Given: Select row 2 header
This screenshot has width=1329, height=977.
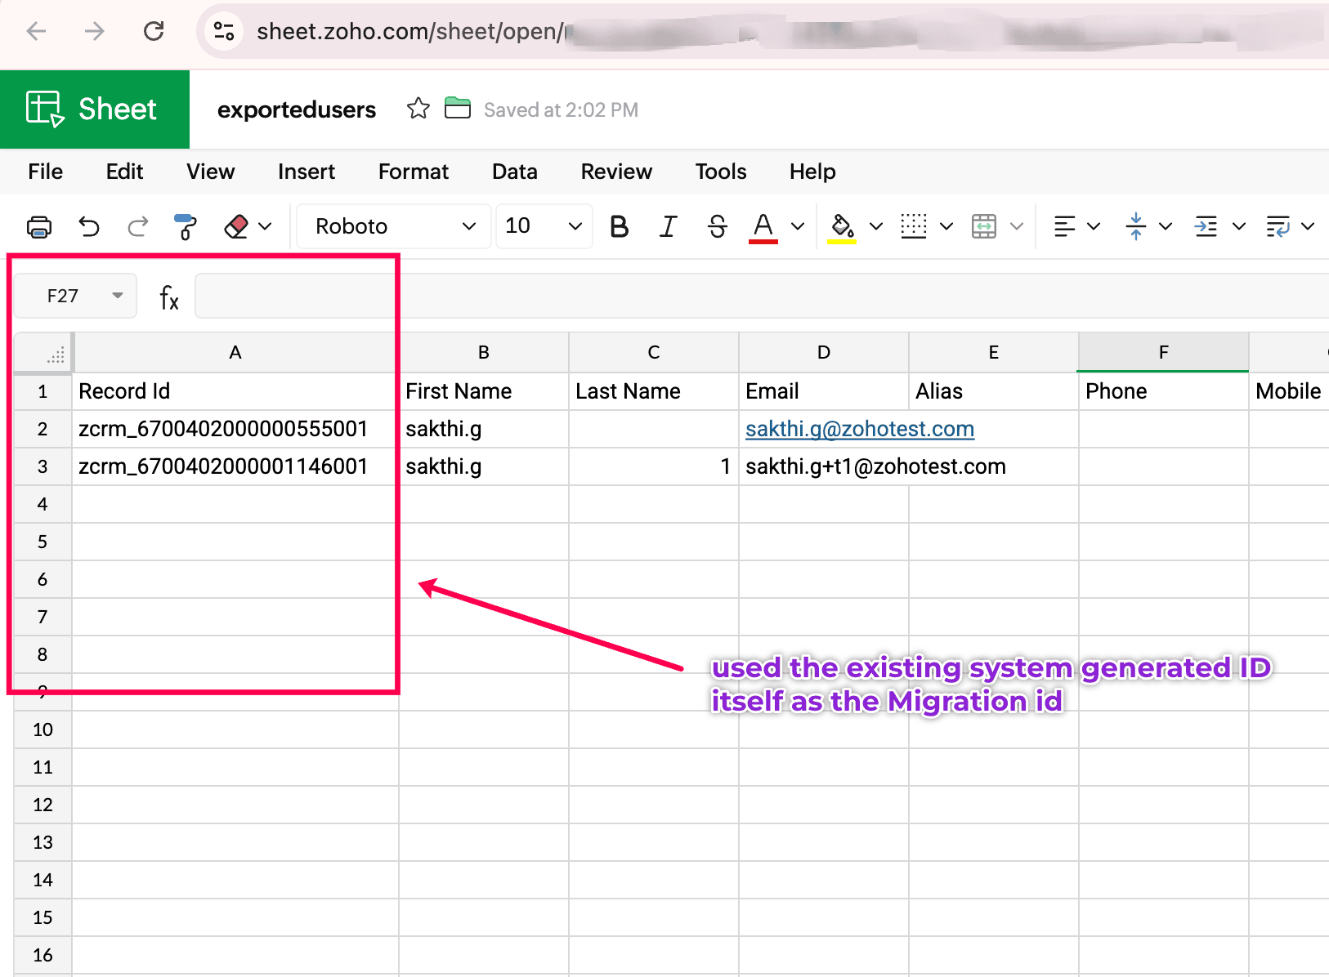Looking at the screenshot, I should coord(43,429).
